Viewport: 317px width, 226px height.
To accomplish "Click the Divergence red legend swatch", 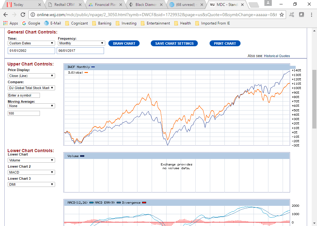I will 144,203.
